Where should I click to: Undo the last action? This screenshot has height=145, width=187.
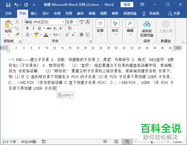click(x=16, y=5)
